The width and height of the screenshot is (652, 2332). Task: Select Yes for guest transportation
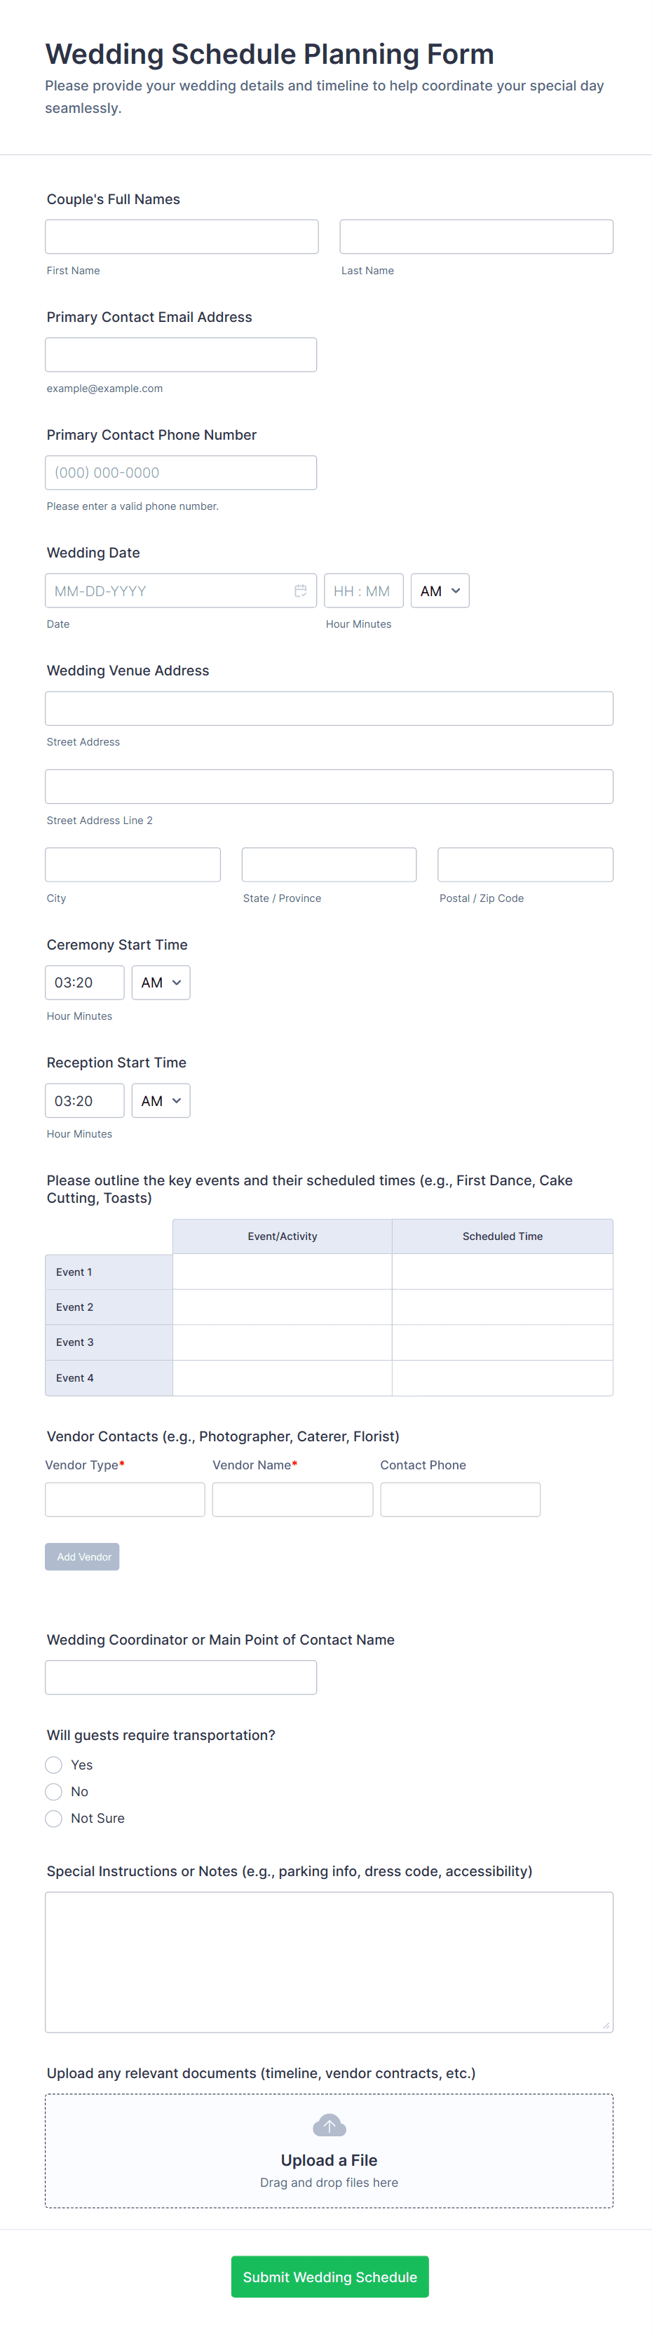click(x=54, y=1765)
